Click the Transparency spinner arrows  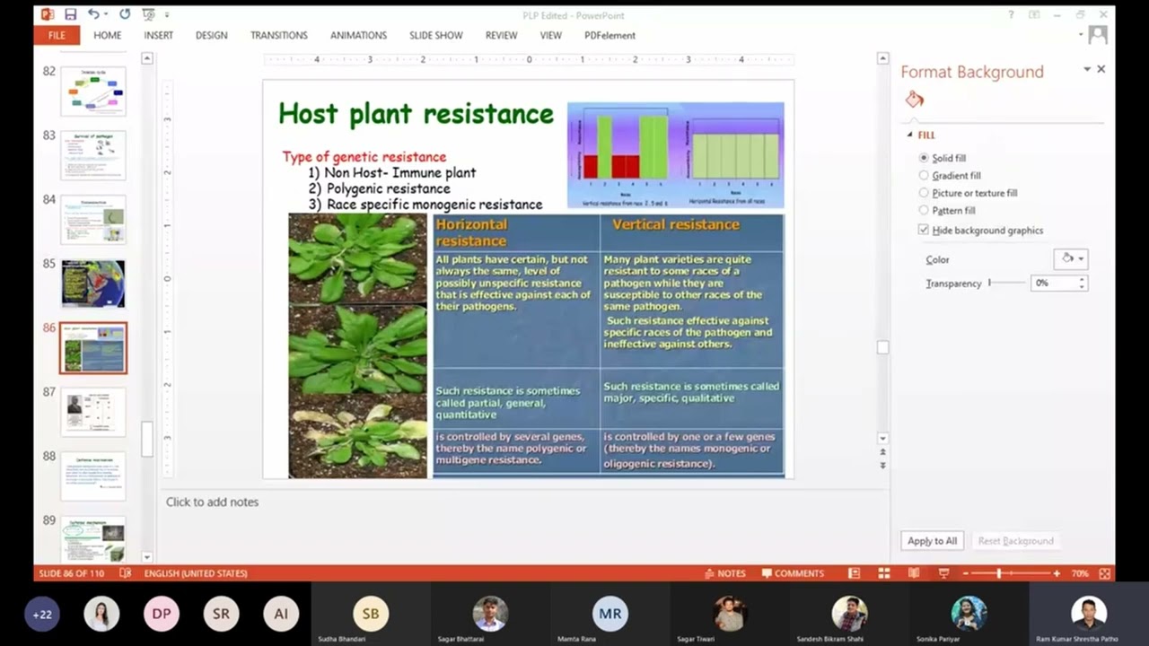[1082, 283]
